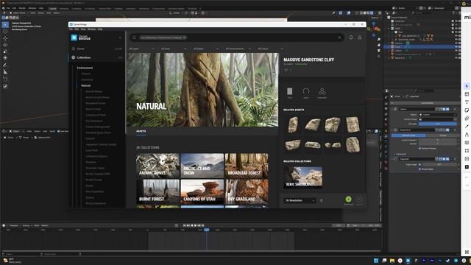Open Canyons of Utah collection thumbnail
471x265 pixels.
pyautogui.click(x=202, y=191)
